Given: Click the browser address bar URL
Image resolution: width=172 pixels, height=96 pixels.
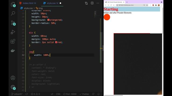Looking at the screenshot, I should coord(126,5).
